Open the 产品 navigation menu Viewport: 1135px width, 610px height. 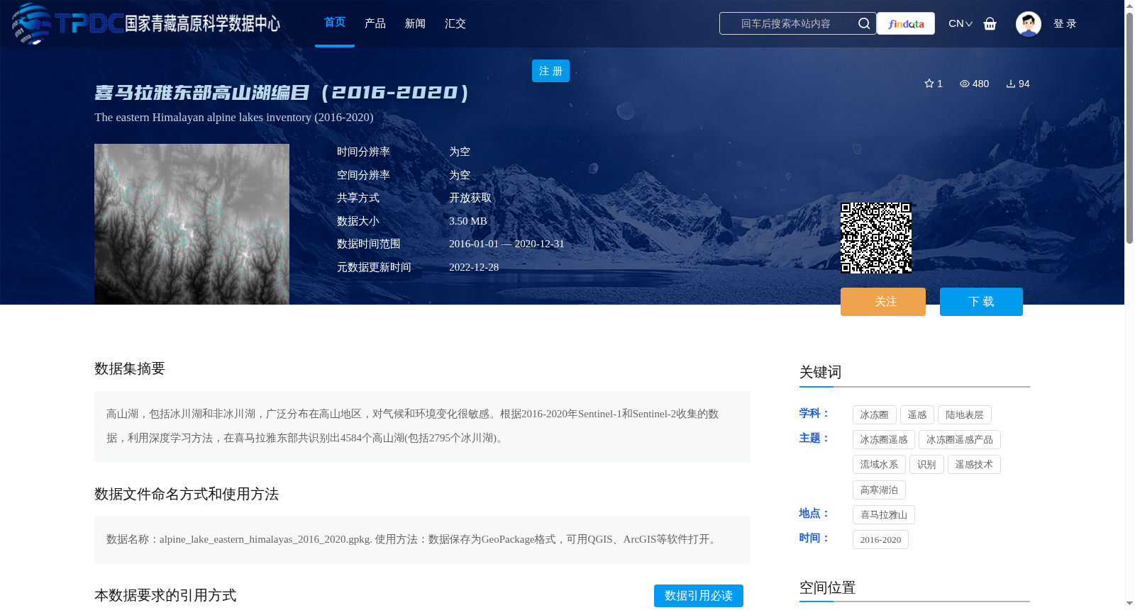click(x=375, y=23)
